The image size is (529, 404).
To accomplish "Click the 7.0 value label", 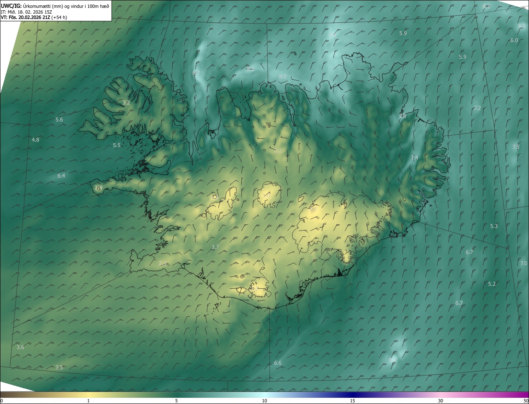I will [524, 263].
